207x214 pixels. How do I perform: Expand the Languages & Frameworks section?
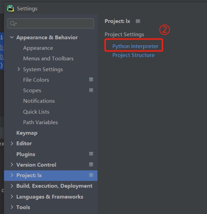pos(12,197)
